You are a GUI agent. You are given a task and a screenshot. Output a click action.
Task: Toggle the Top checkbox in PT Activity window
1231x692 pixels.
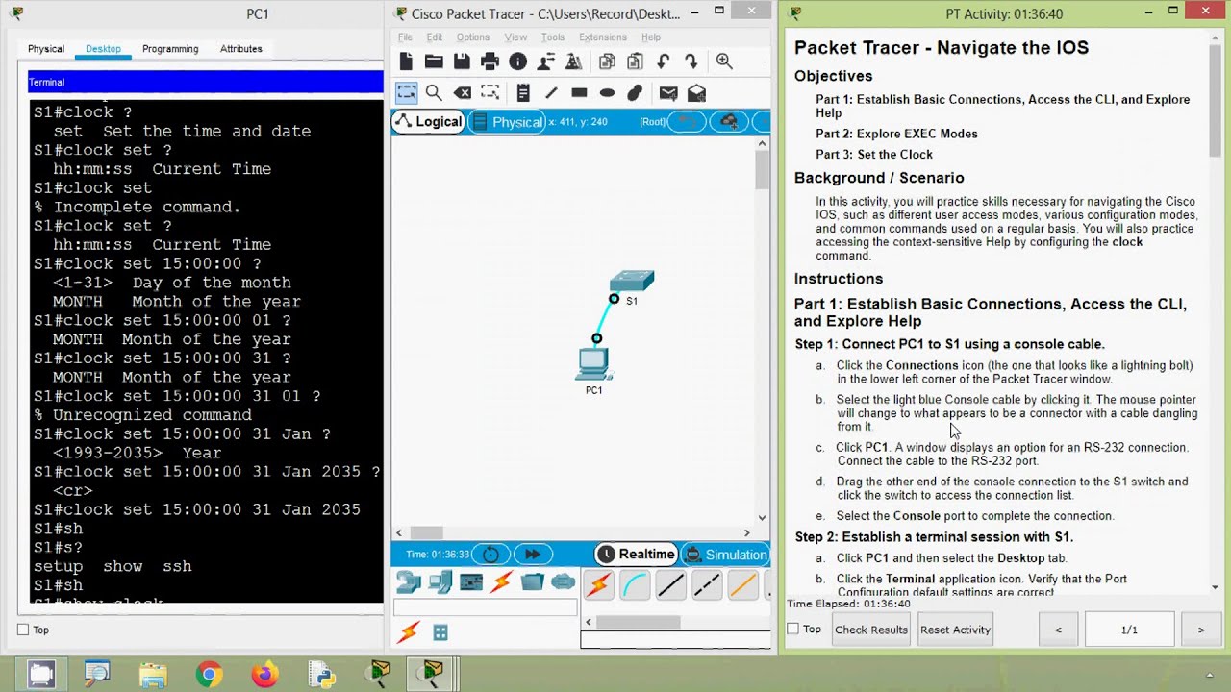tap(793, 629)
